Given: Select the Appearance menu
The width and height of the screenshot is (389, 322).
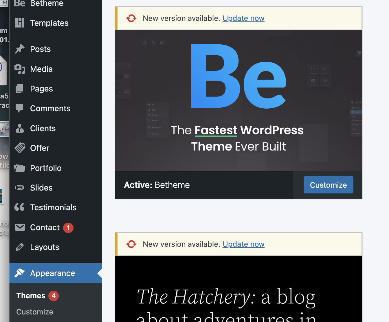Looking at the screenshot, I should point(56,273).
